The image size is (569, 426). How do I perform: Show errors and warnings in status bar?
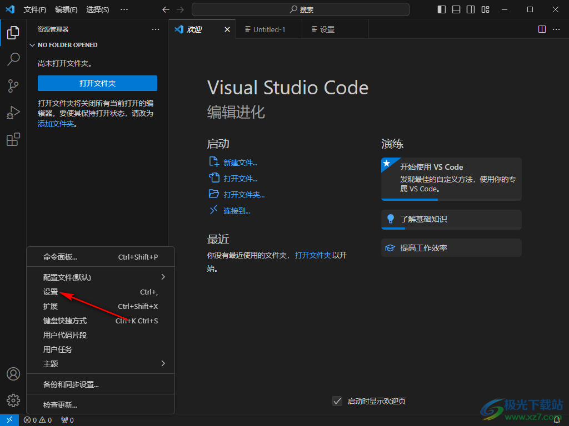38,420
